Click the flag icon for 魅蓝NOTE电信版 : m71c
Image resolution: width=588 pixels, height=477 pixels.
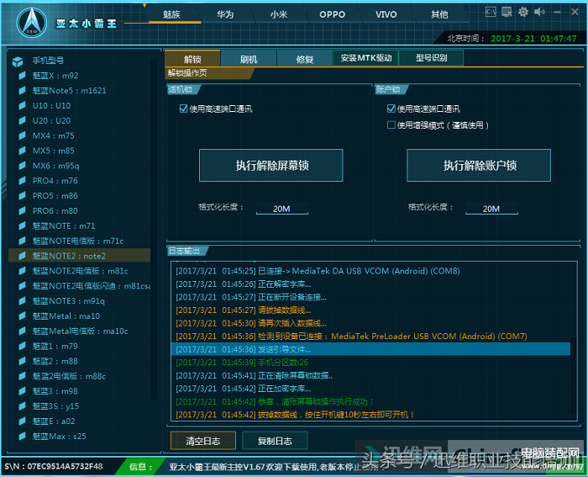click(x=22, y=241)
